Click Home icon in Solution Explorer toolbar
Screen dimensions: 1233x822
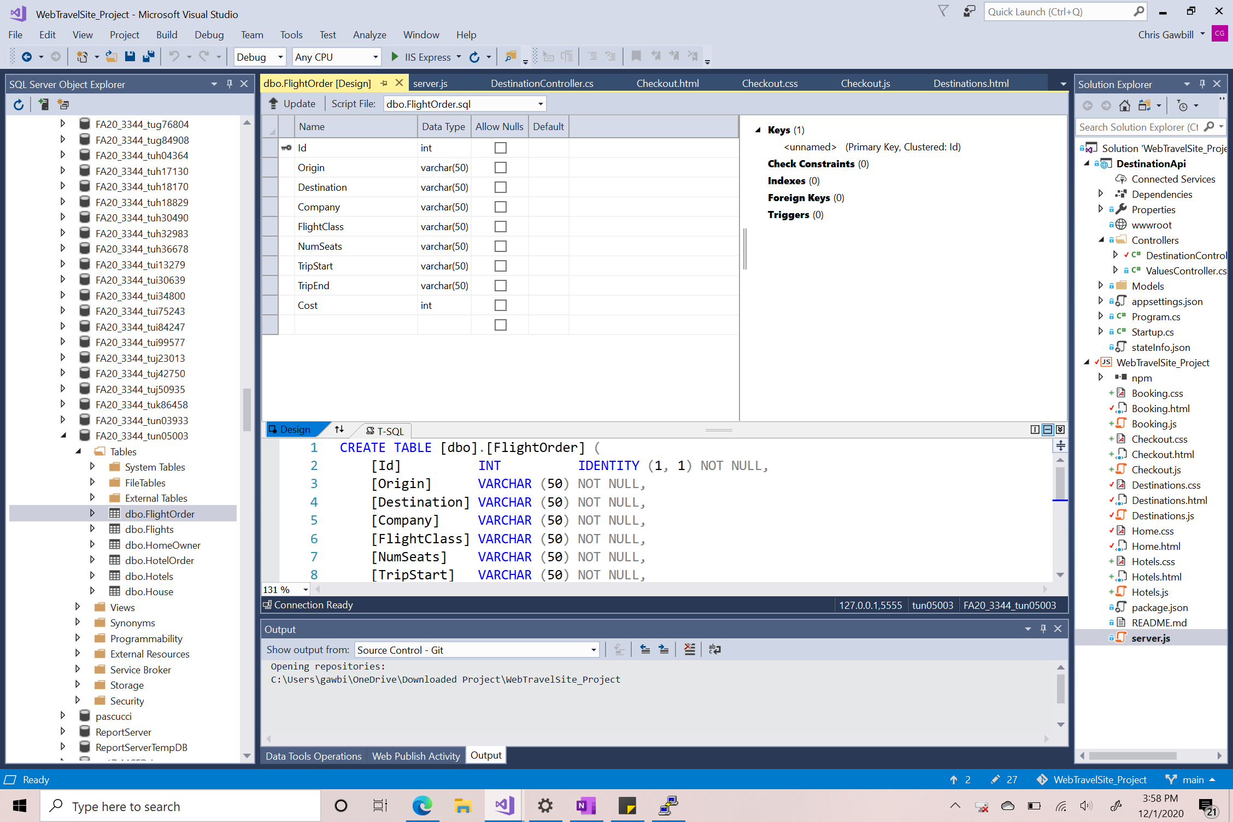(1125, 105)
